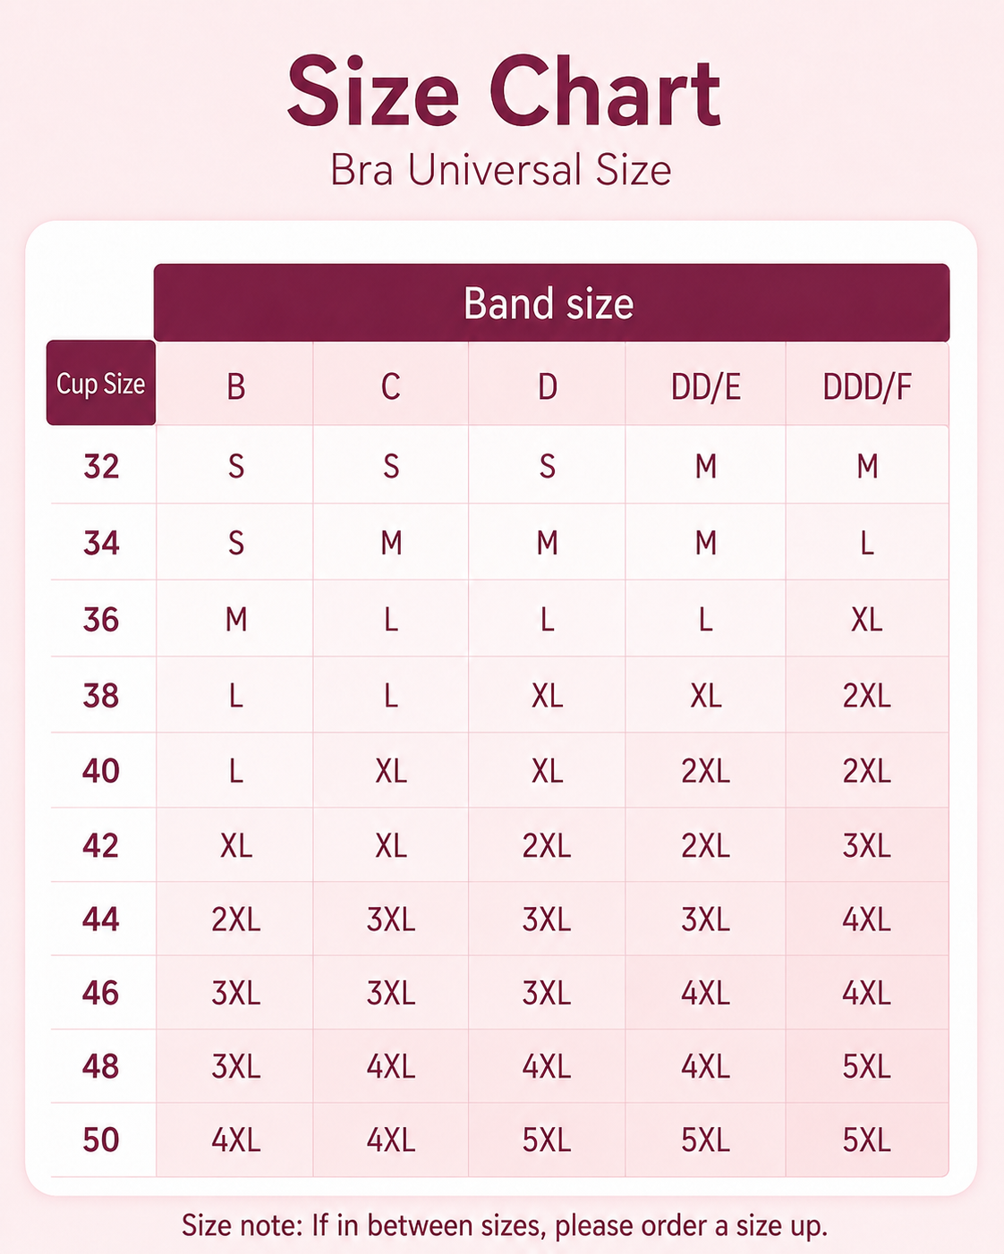Viewport: 1004px width, 1254px height.
Task: Click row 50 D cell showing 5XL
Action: point(547,1140)
